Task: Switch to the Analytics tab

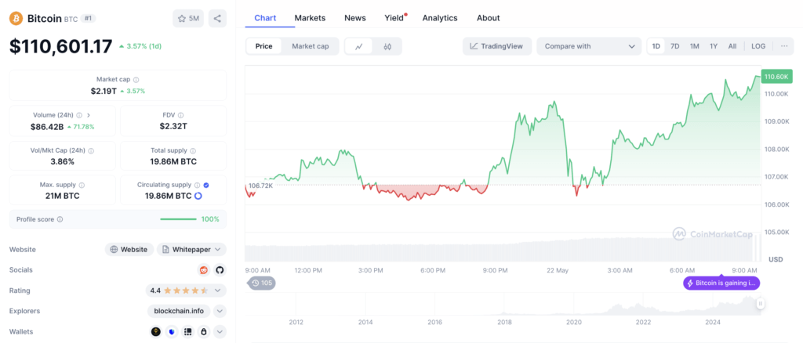Action: [x=440, y=18]
